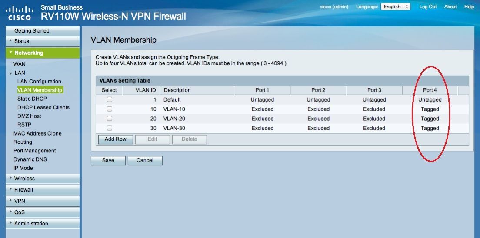480x238 pixels.
Task: Click the disabled Edit button
Action: (153, 139)
